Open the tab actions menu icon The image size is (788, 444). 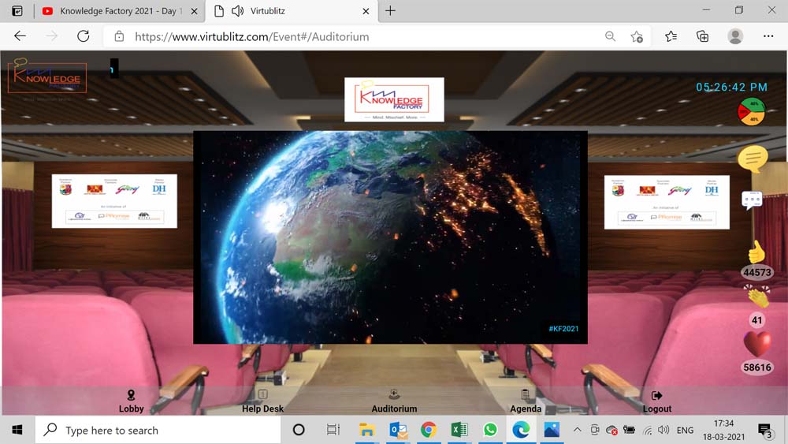pyautogui.click(x=17, y=11)
